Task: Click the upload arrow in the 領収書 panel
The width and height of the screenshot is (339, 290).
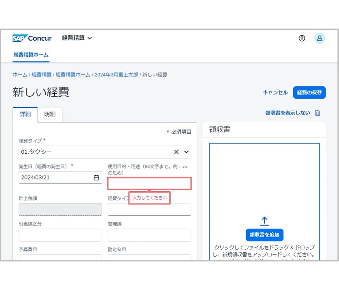Action: click(x=264, y=220)
